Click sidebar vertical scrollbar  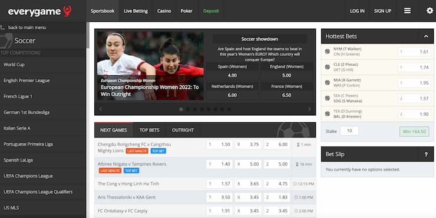pyautogui.click(x=88, y=35)
